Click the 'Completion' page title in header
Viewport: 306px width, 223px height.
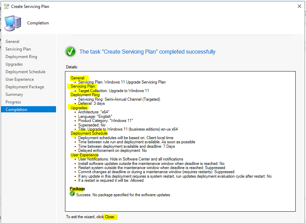click(38, 23)
